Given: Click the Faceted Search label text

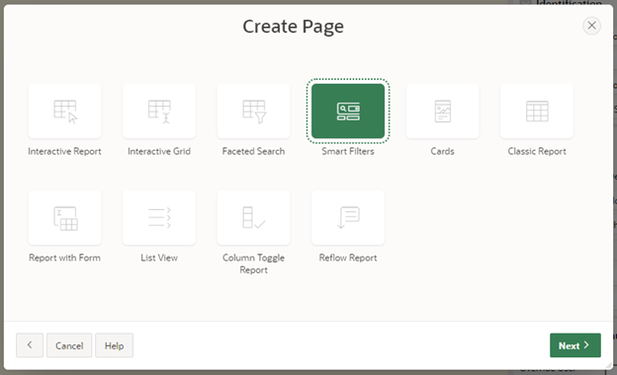Looking at the screenshot, I should [x=253, y=151].
